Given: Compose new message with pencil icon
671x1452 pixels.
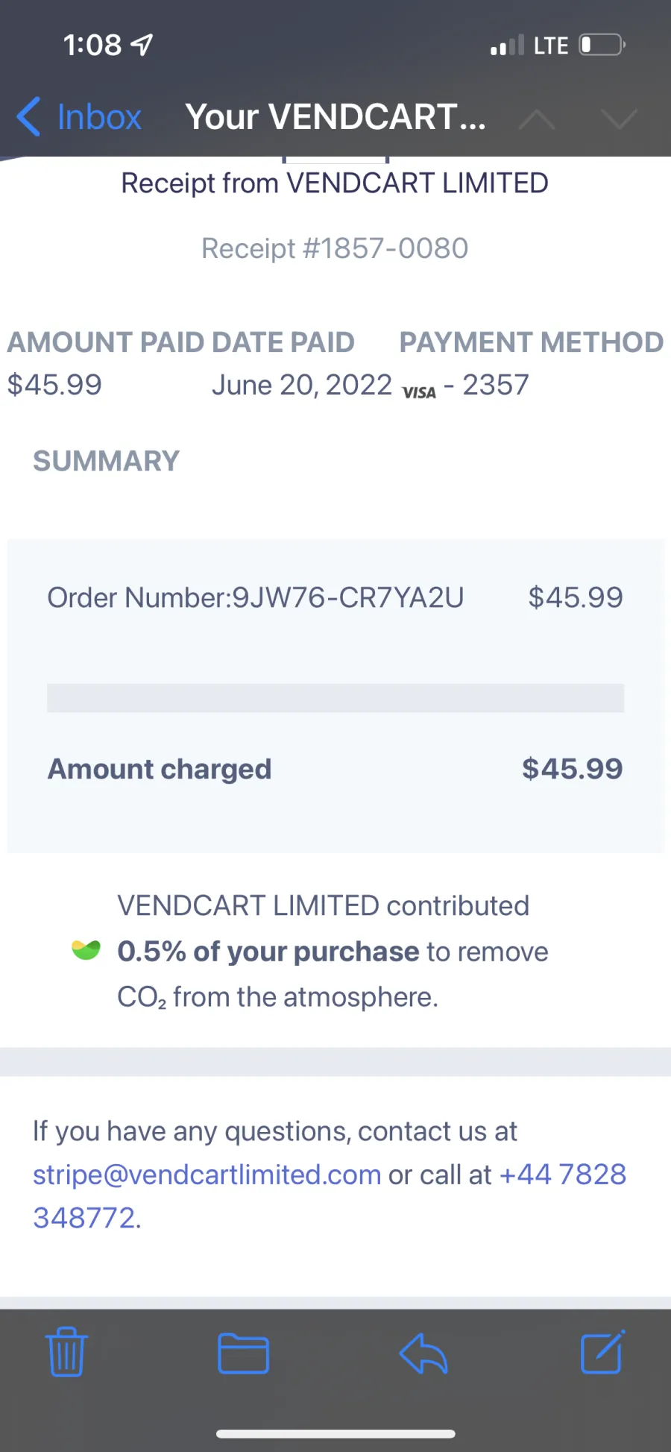Looking at the screenshot, I should (602, 1351).
